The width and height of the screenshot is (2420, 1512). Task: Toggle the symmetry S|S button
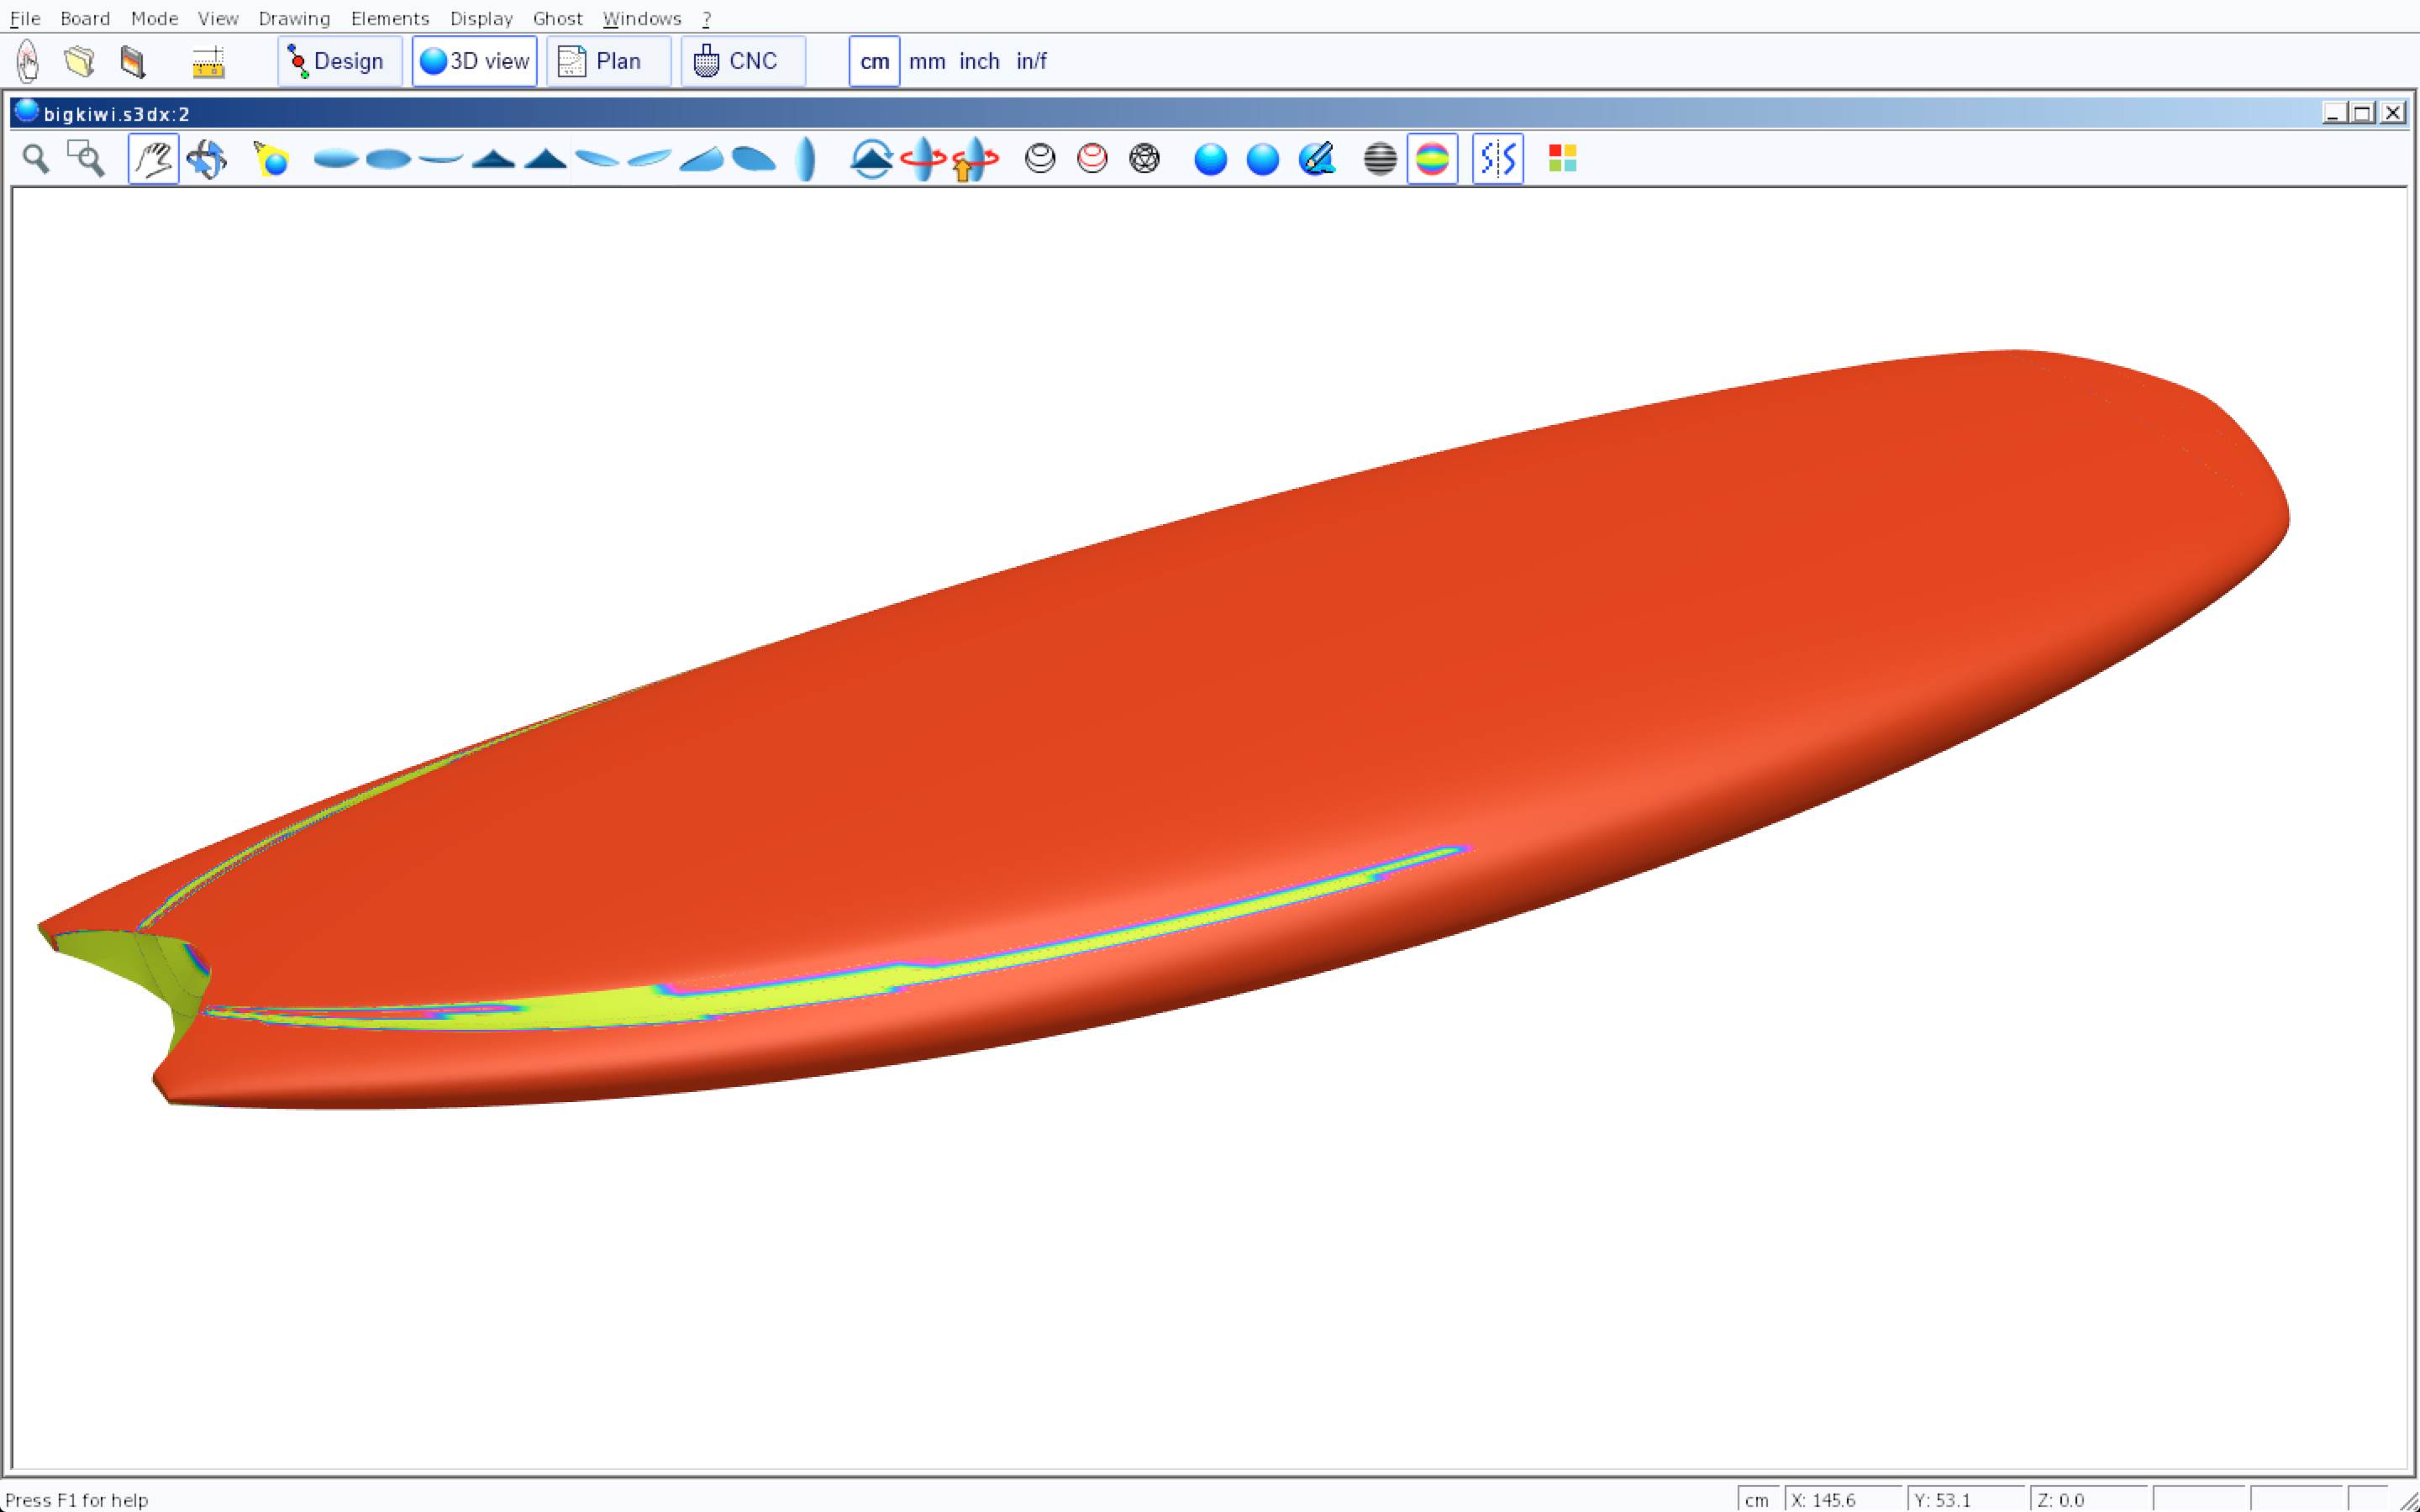click(x=1497, y=159)
